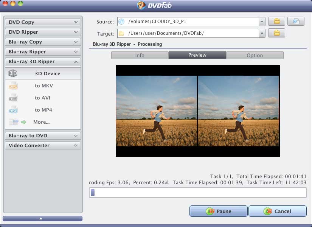The height and width of the screenshot is (227, 312).
Task: Cancel the ripping task
Action: click(x=278, y=211)
